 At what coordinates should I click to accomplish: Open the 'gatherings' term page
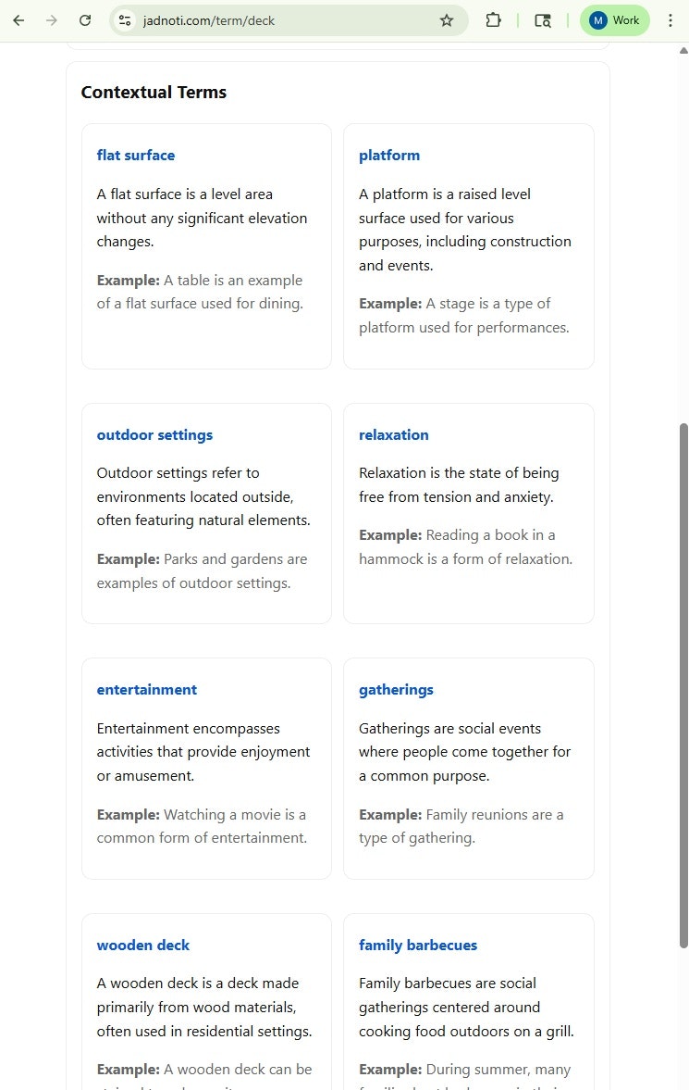coord(396,689)
